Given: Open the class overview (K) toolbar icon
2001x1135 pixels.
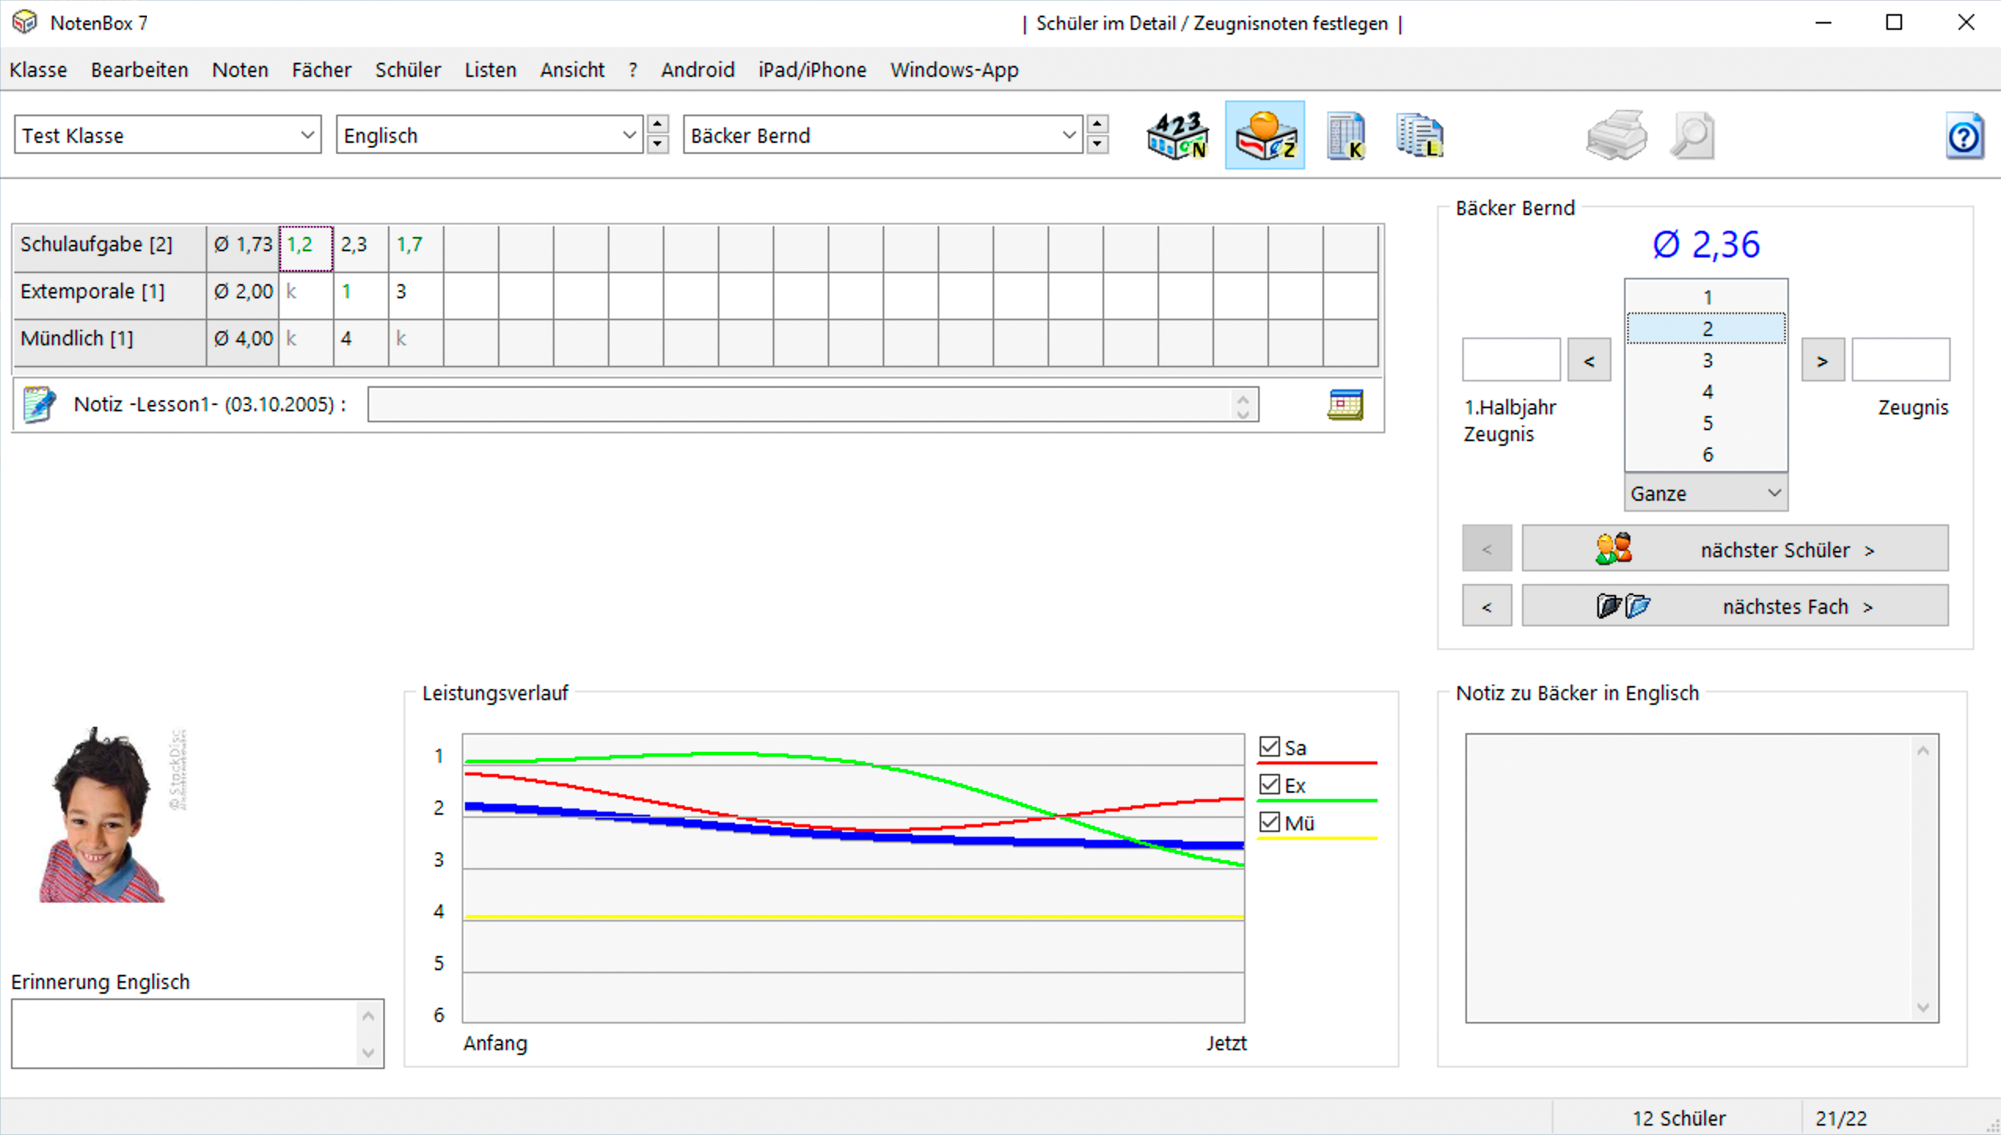Looking at the screenshot, I should 1345,136.
